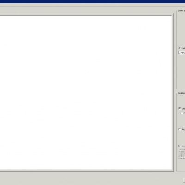Image resolution: width=185 pixels, height=185 pixels.
Task: Tick the unchecked 'Aus...' checkbox
Action: (x=179, y=129)
